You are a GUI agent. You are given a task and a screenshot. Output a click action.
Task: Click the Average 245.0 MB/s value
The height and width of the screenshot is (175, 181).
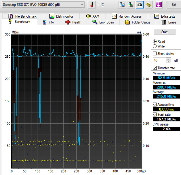(x=166, y=96)
